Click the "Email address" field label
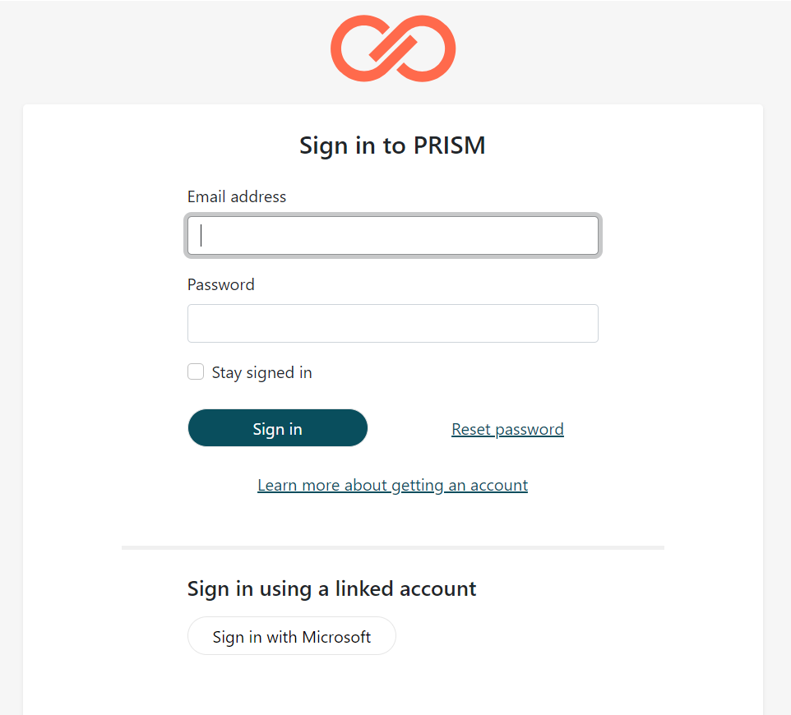The width and height of the screenshot is (791, 715). coord(237,196)
